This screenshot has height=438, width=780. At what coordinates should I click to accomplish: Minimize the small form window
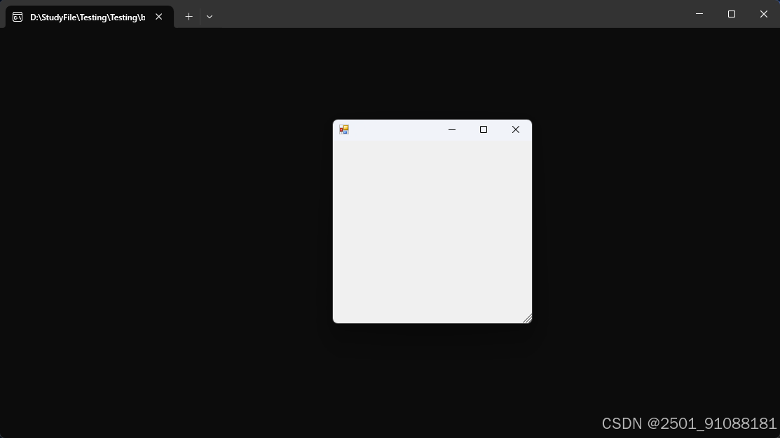(452, 129)
